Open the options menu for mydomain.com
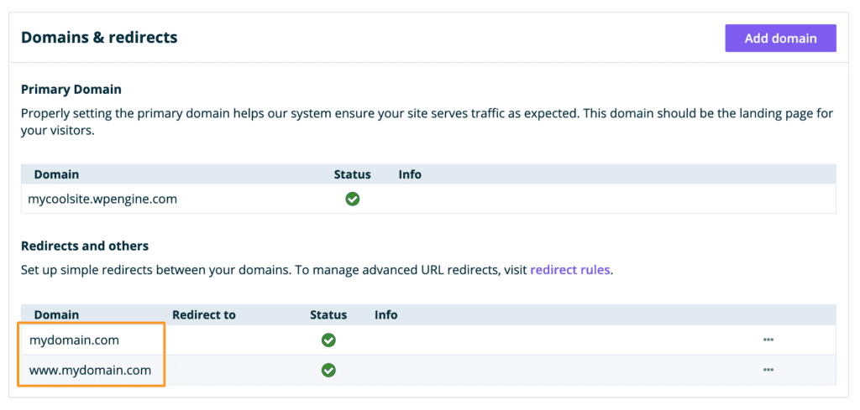This screenshot has height=410, width=860. (768, 340)
